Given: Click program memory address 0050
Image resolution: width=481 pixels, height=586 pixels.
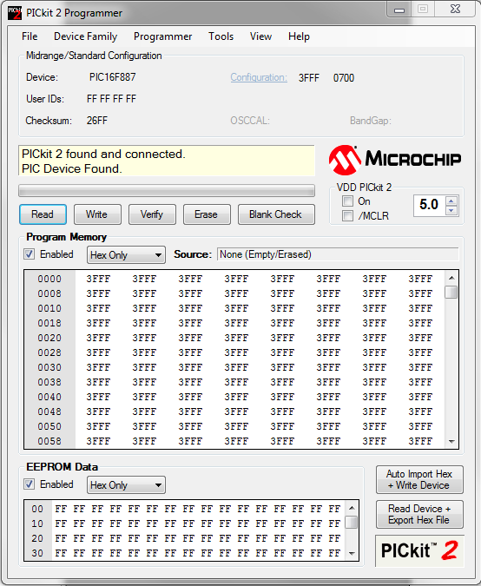Looking at the screenshot, I should pyautogui.click(x=49, y=426).
